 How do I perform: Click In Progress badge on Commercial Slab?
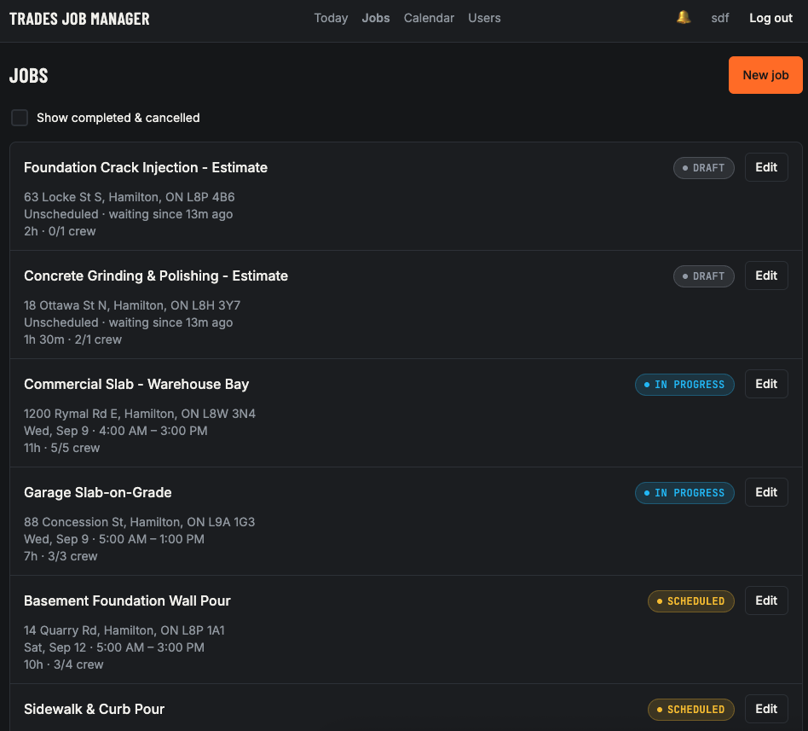pos(684,385)
